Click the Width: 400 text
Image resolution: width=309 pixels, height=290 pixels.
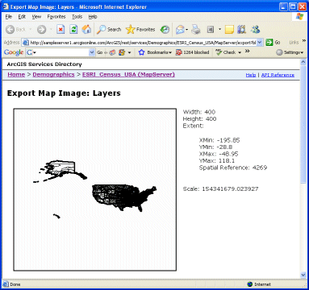[199, 112]
